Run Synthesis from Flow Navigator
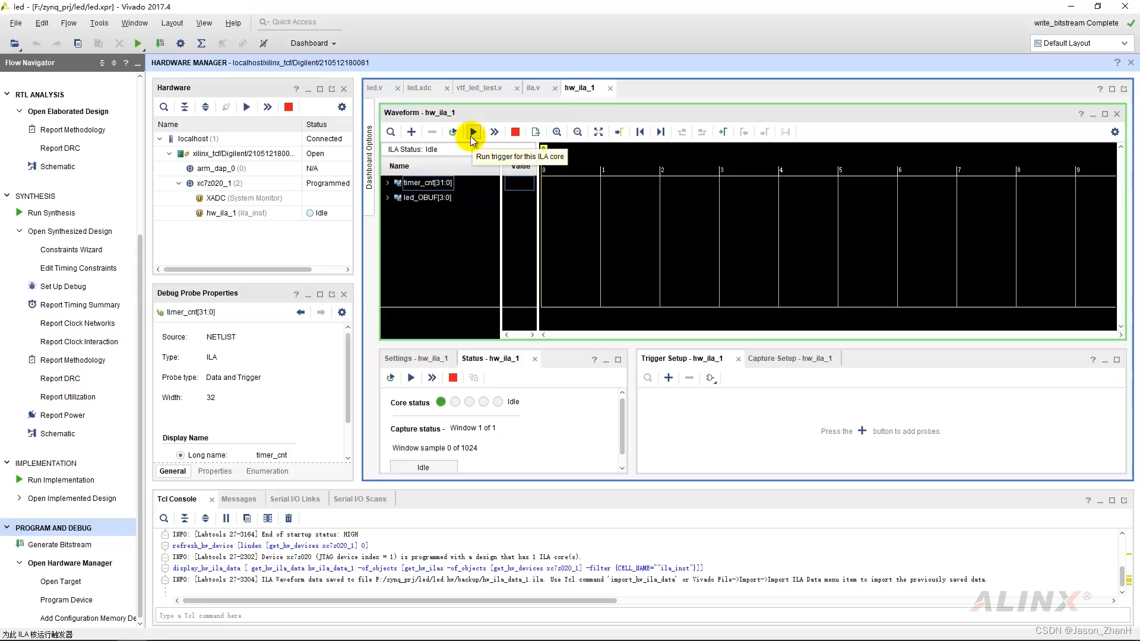The width and height of the screenshot is (1140, 641). (52, 212)
